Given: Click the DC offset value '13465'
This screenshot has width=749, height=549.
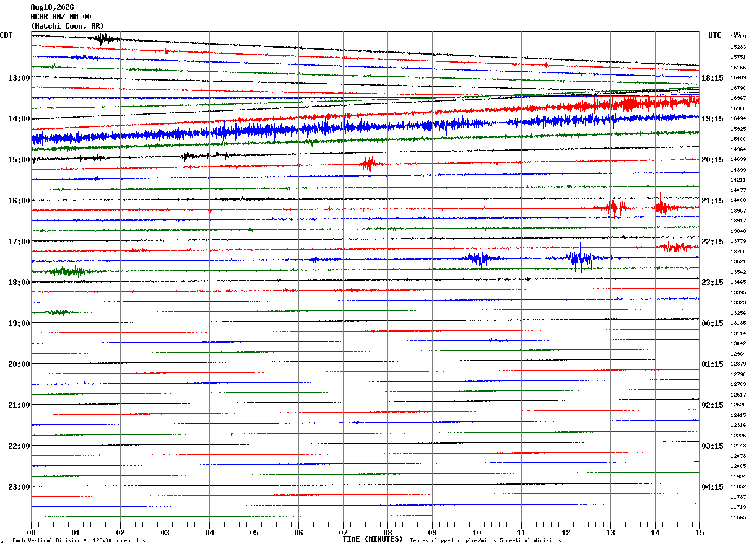Looking at the screenshot, I should pyautogui.click(x=738, y=283).
